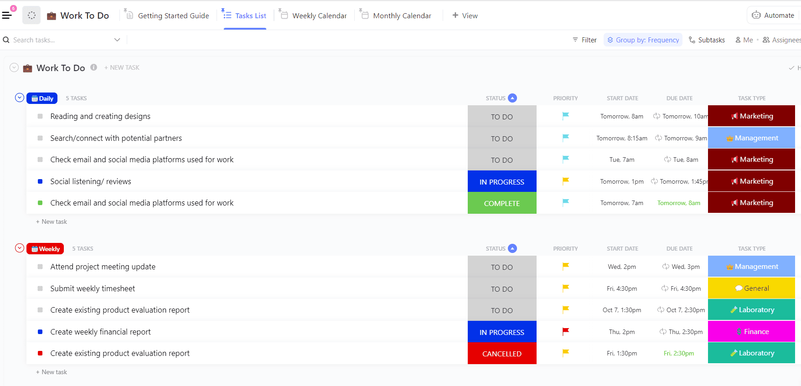This screenshot has height=386, width=801.
Task: Click the yellow priority flag for Social listening/ reviews
Action: 565,181
